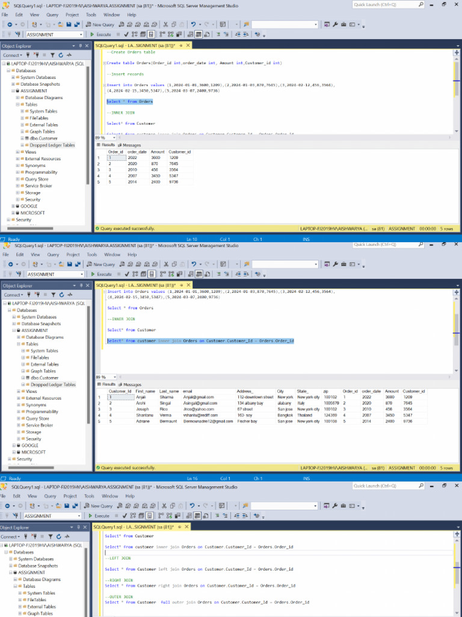This screenshot has height=617, width=462.
Task: Click Execute button in topmost toolbar
Action: 101,34
